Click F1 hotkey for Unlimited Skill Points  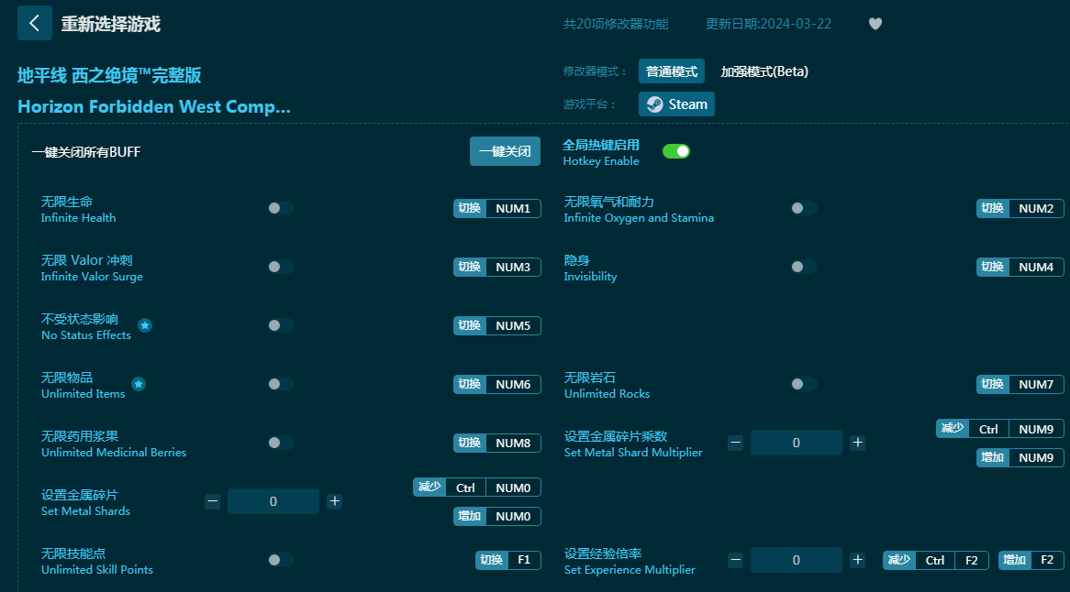[508, 560]
